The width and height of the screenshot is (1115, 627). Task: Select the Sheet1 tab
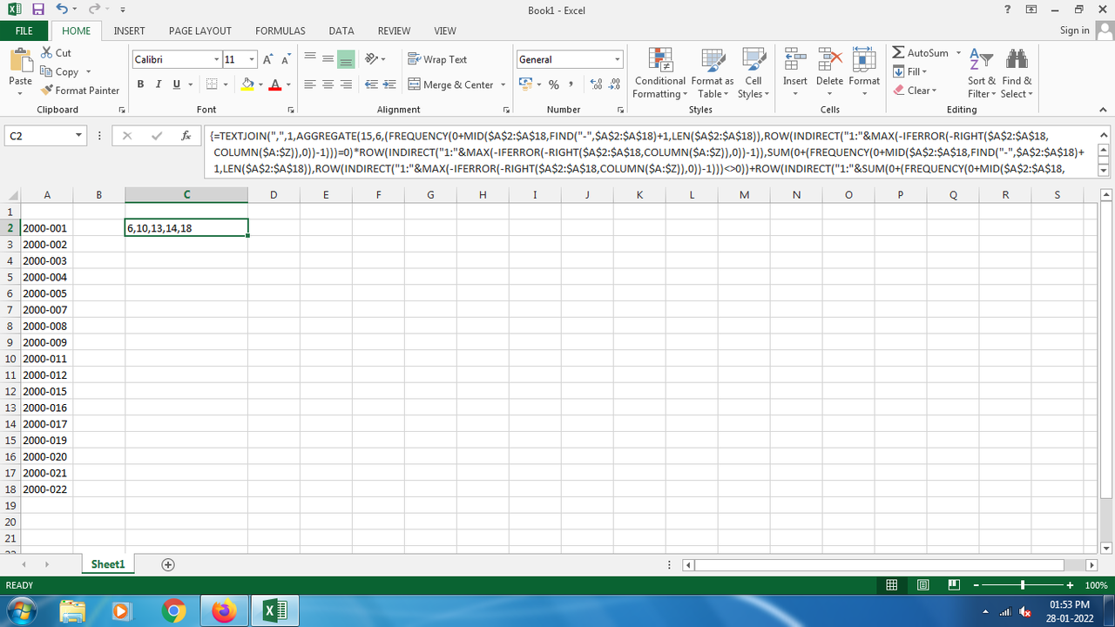pos(107,563)
